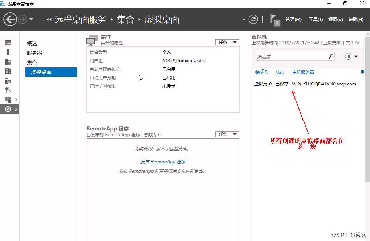Select the Local Server icon in sidebar

tap(8, 52)
